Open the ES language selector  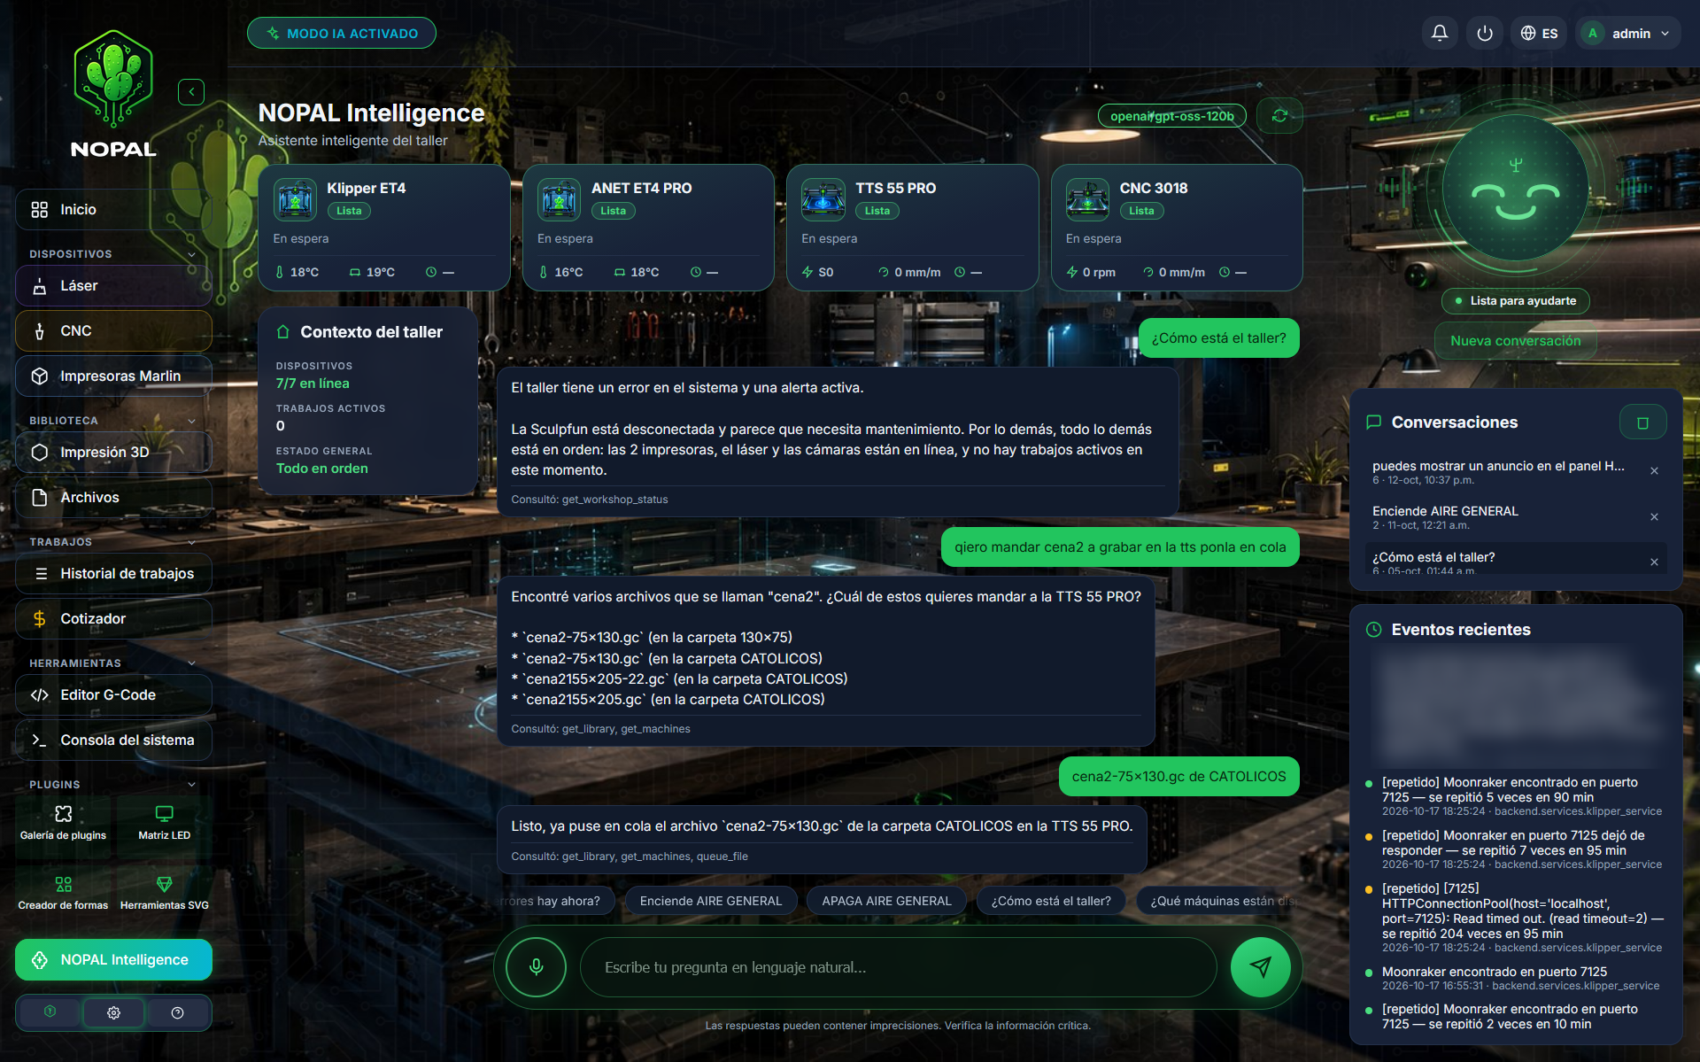(1539, 33)
